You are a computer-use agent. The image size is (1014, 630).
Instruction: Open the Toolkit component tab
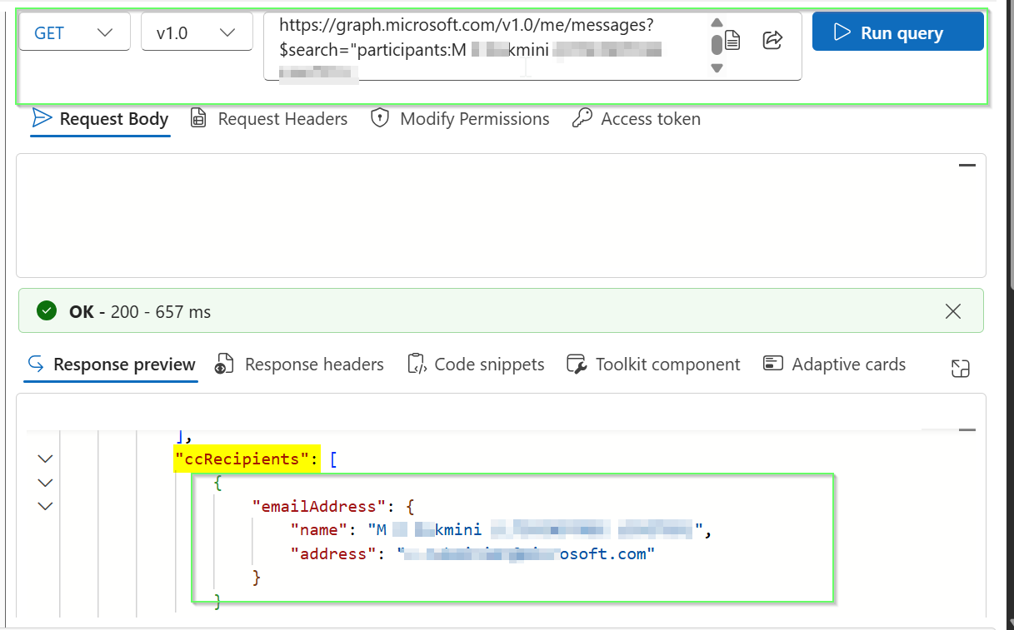pos(653,365)
